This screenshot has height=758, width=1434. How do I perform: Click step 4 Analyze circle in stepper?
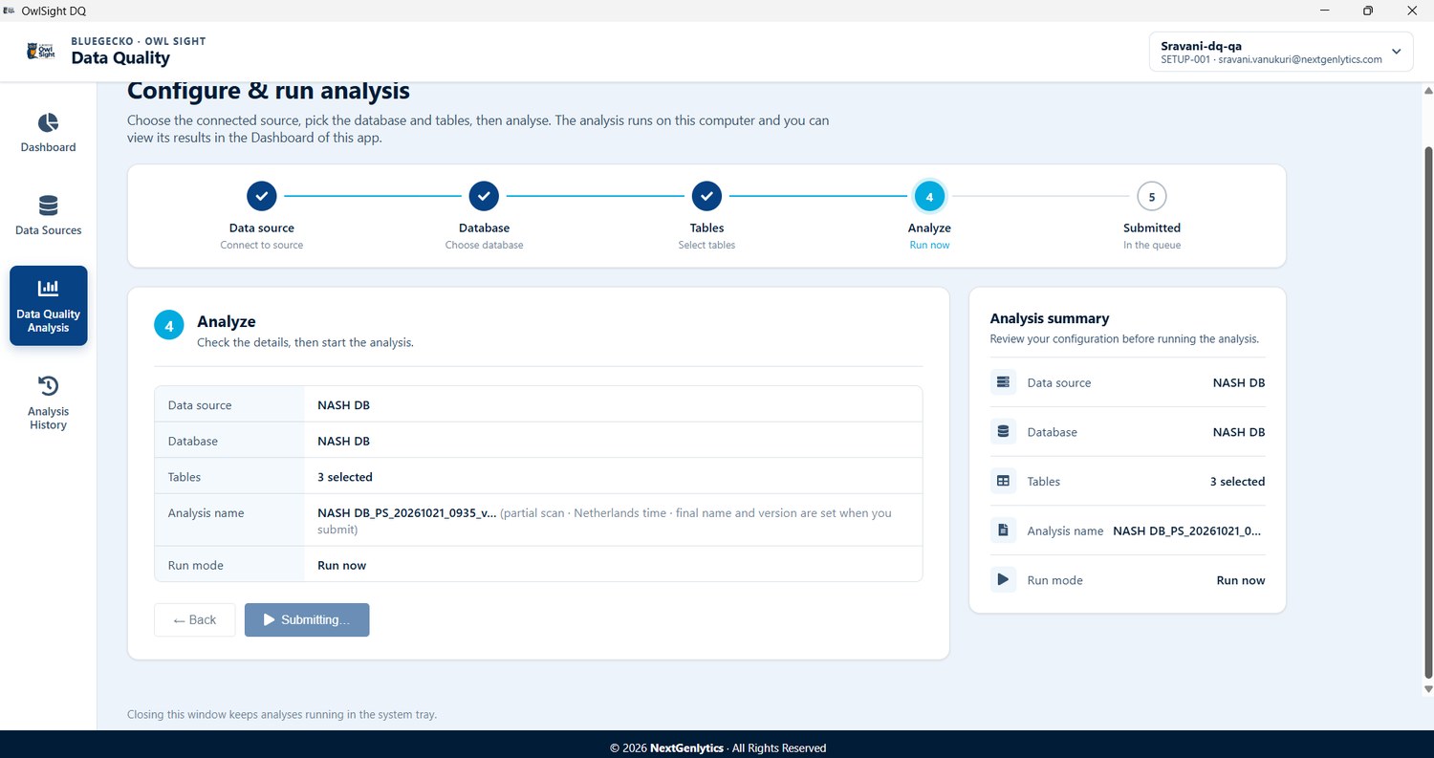point(929,196)
